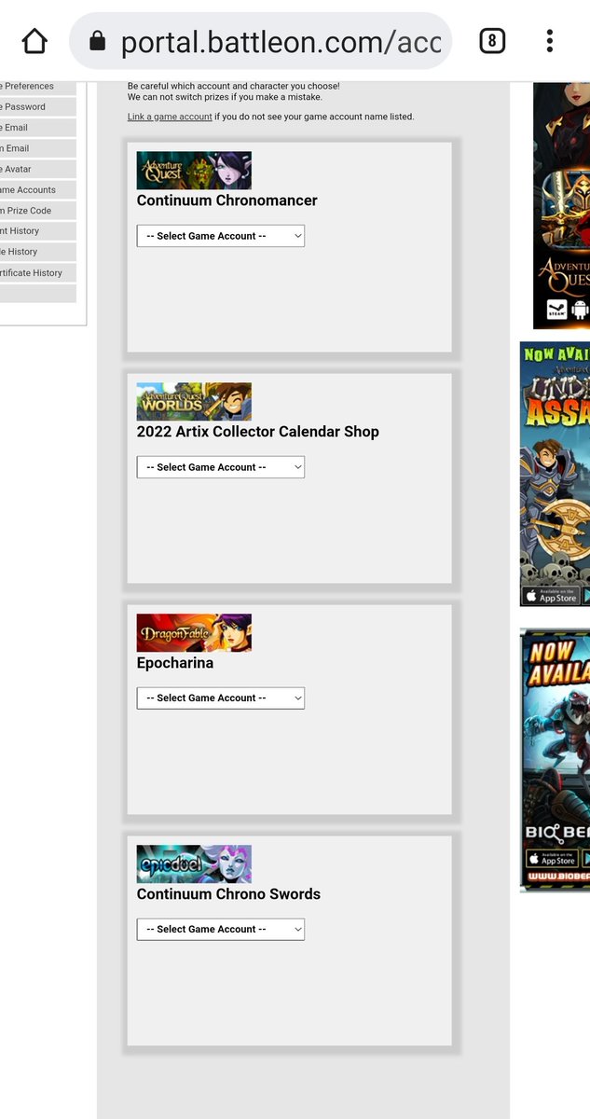Open the Undead Assault advertisement banner
Image resolution: width=590 pixels, height=1119 pixels.
pyautogui.click(x=555, y=474)
